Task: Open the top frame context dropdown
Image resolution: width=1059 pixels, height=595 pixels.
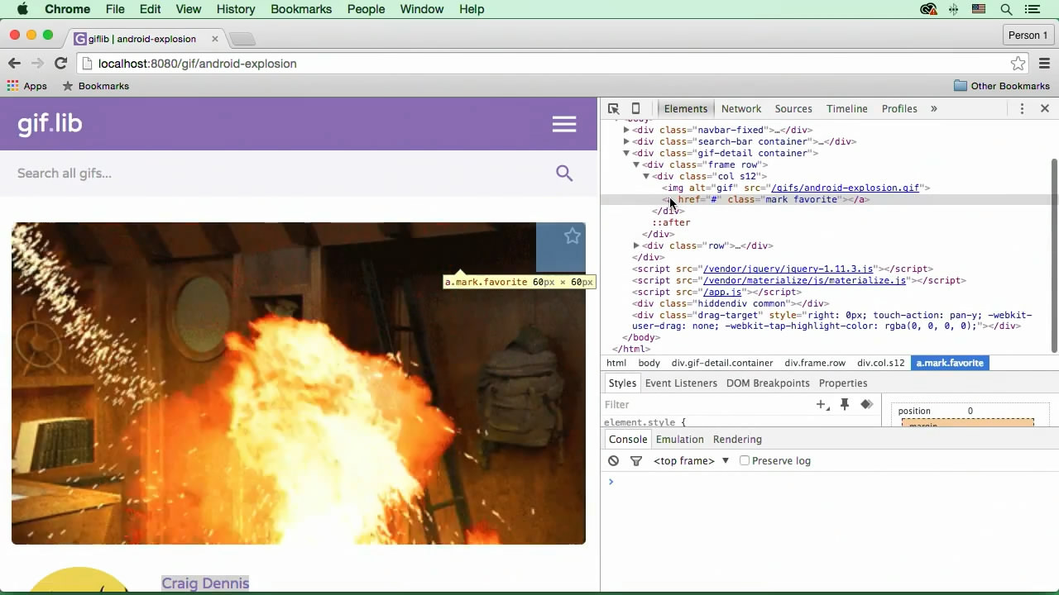Action: (691, 461)
